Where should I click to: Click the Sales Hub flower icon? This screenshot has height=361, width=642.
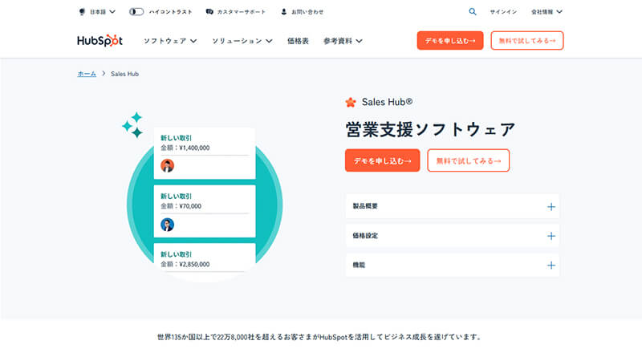(x=350, y=102)
